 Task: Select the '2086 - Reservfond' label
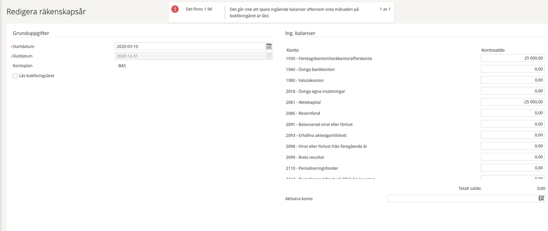click(x=303, y=113)
